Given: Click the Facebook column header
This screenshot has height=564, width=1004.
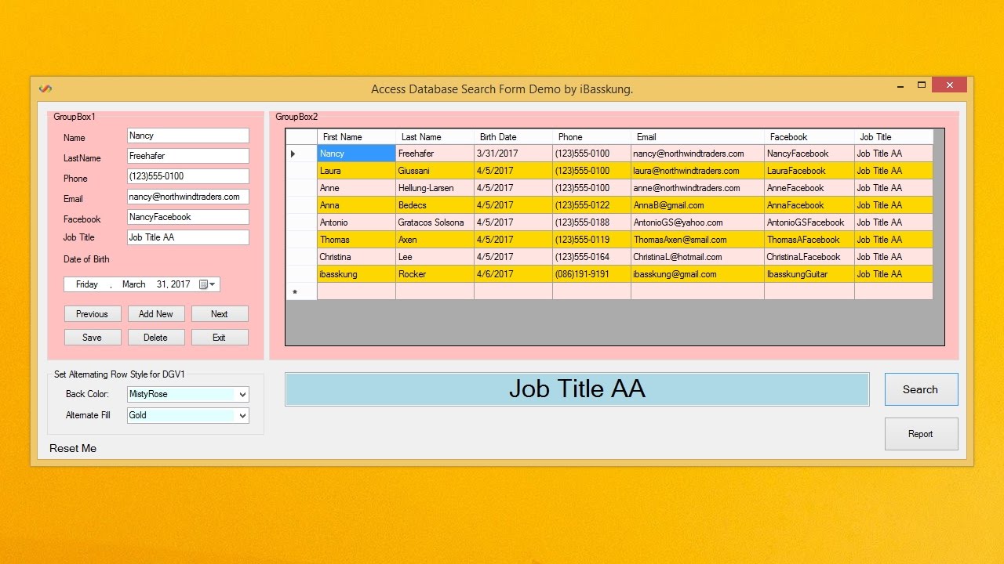Looking at the screenshot, I should 809,137.
